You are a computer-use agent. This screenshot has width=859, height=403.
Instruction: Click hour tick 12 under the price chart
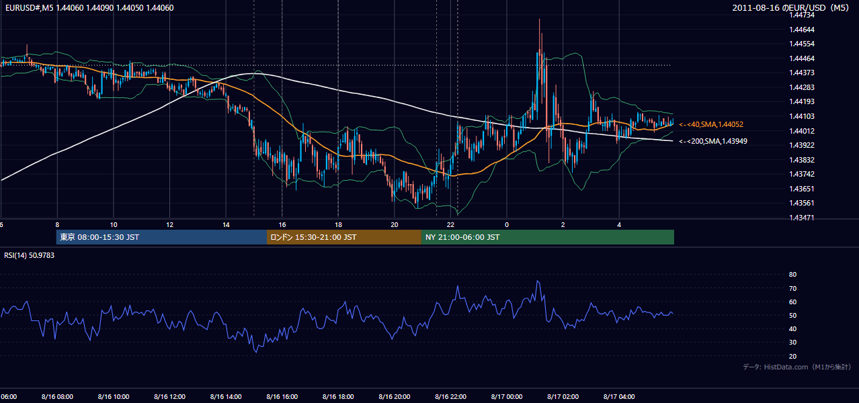pyautogui.click(x=169, y=224)
